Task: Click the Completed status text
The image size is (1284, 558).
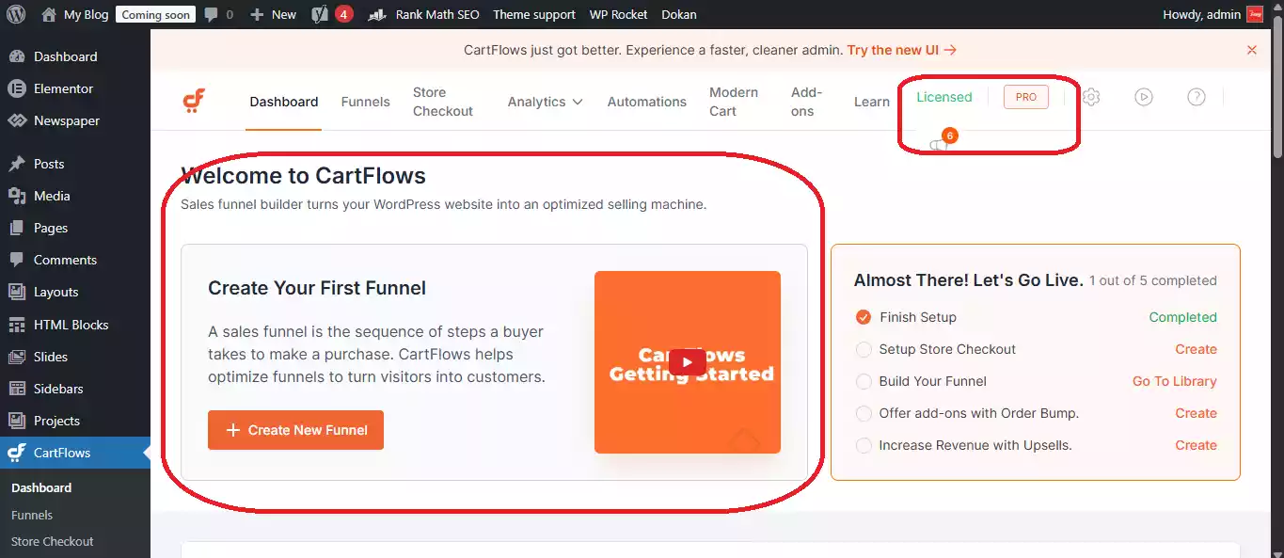Action: pyautogui.click(x=1182, y=317)
